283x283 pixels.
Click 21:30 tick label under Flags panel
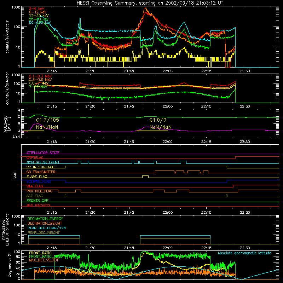coord(90,213)
